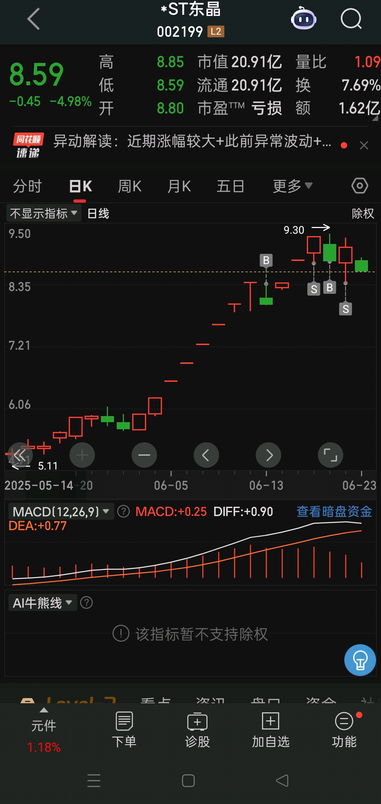
Task: Tap Android recent apps menu button
Action: [x=94, y=780]
